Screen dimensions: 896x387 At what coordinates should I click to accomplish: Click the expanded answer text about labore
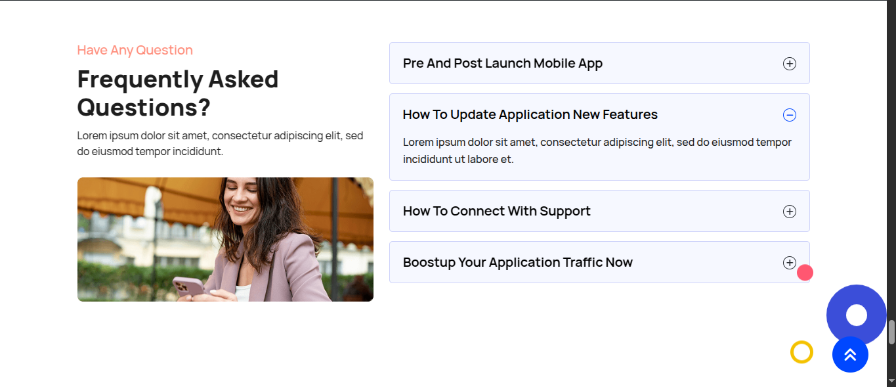point(597,150)
